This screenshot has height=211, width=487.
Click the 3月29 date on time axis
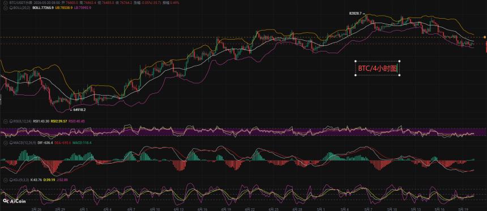tap(60, 209)
